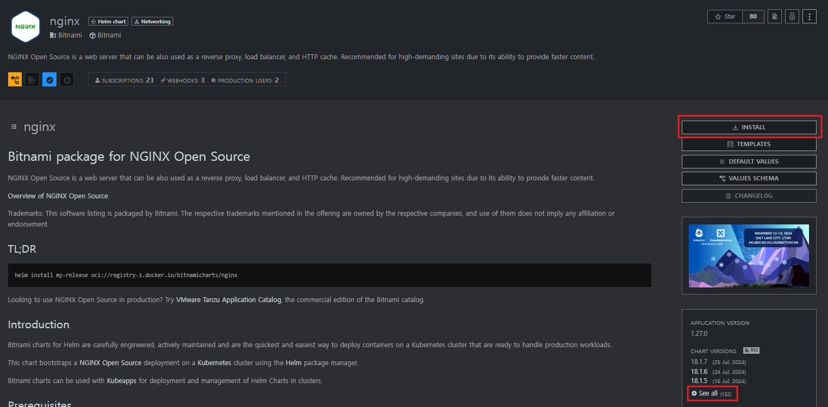Click the Subscriptions count of 23
The height and width of the screenshot is (407, 828).
(x=124, y=80)
